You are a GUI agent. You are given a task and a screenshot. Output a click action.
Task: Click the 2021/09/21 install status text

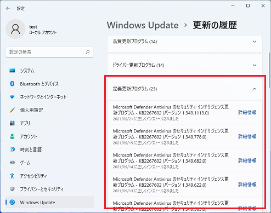click(x=145, y=119)
